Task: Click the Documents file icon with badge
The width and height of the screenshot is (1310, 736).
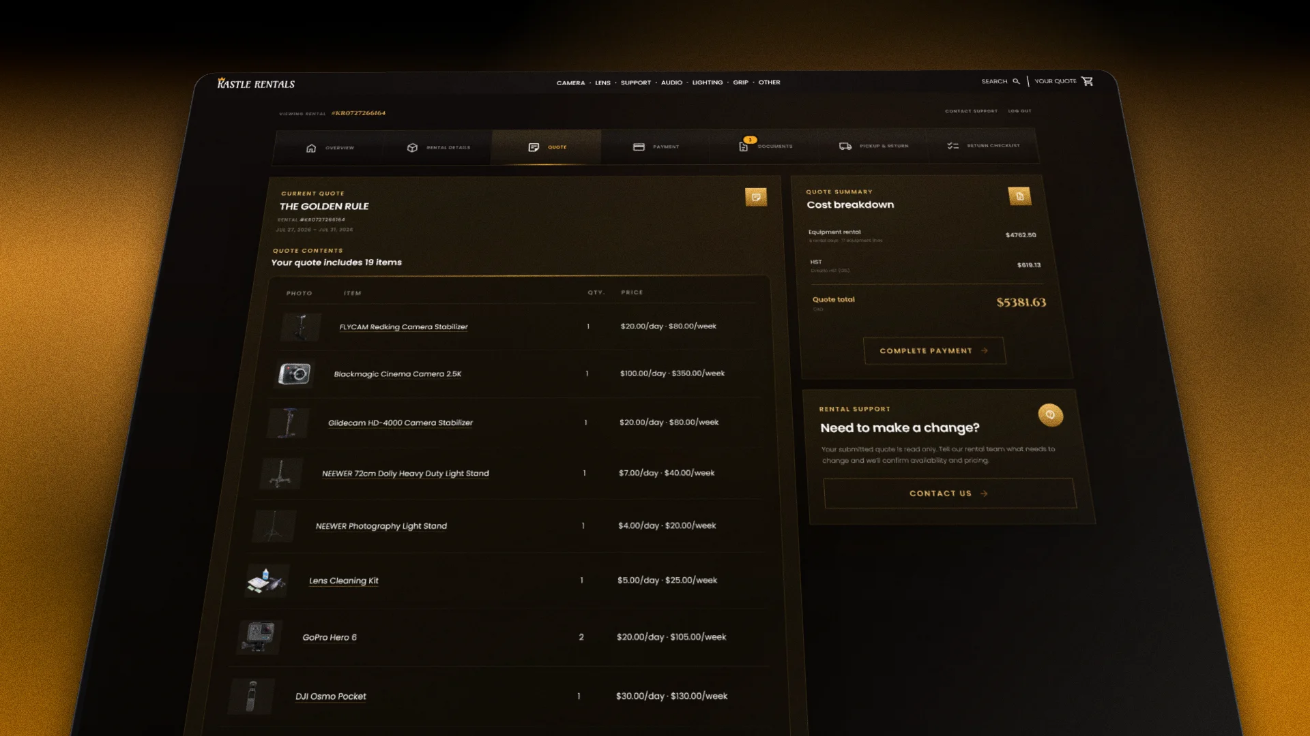Action: tap(744, 146)
